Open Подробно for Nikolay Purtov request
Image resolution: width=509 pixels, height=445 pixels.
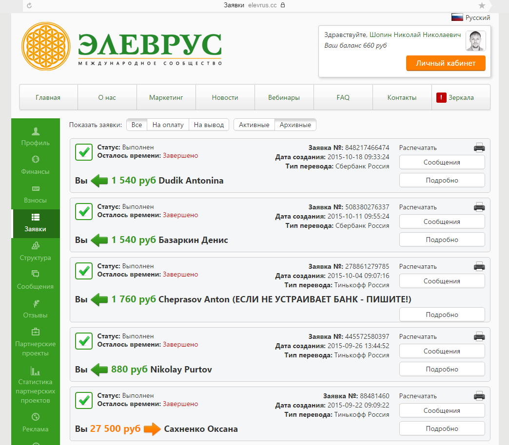[442, 369]
